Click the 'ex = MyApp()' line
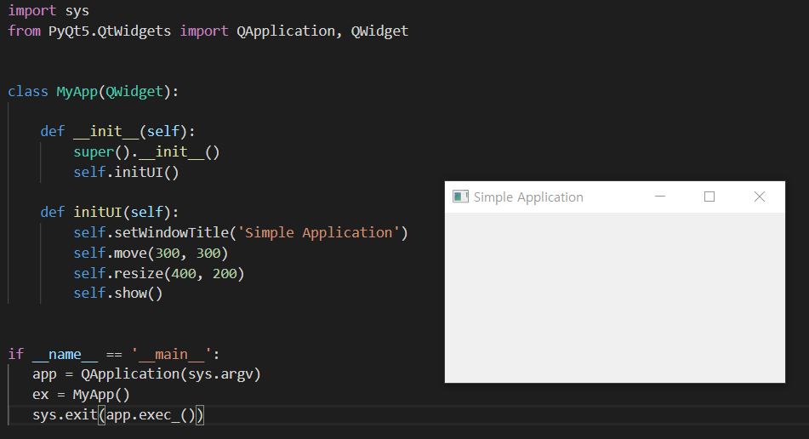Image resolution: width=809 pixels, height=439 pixels. 81,395
